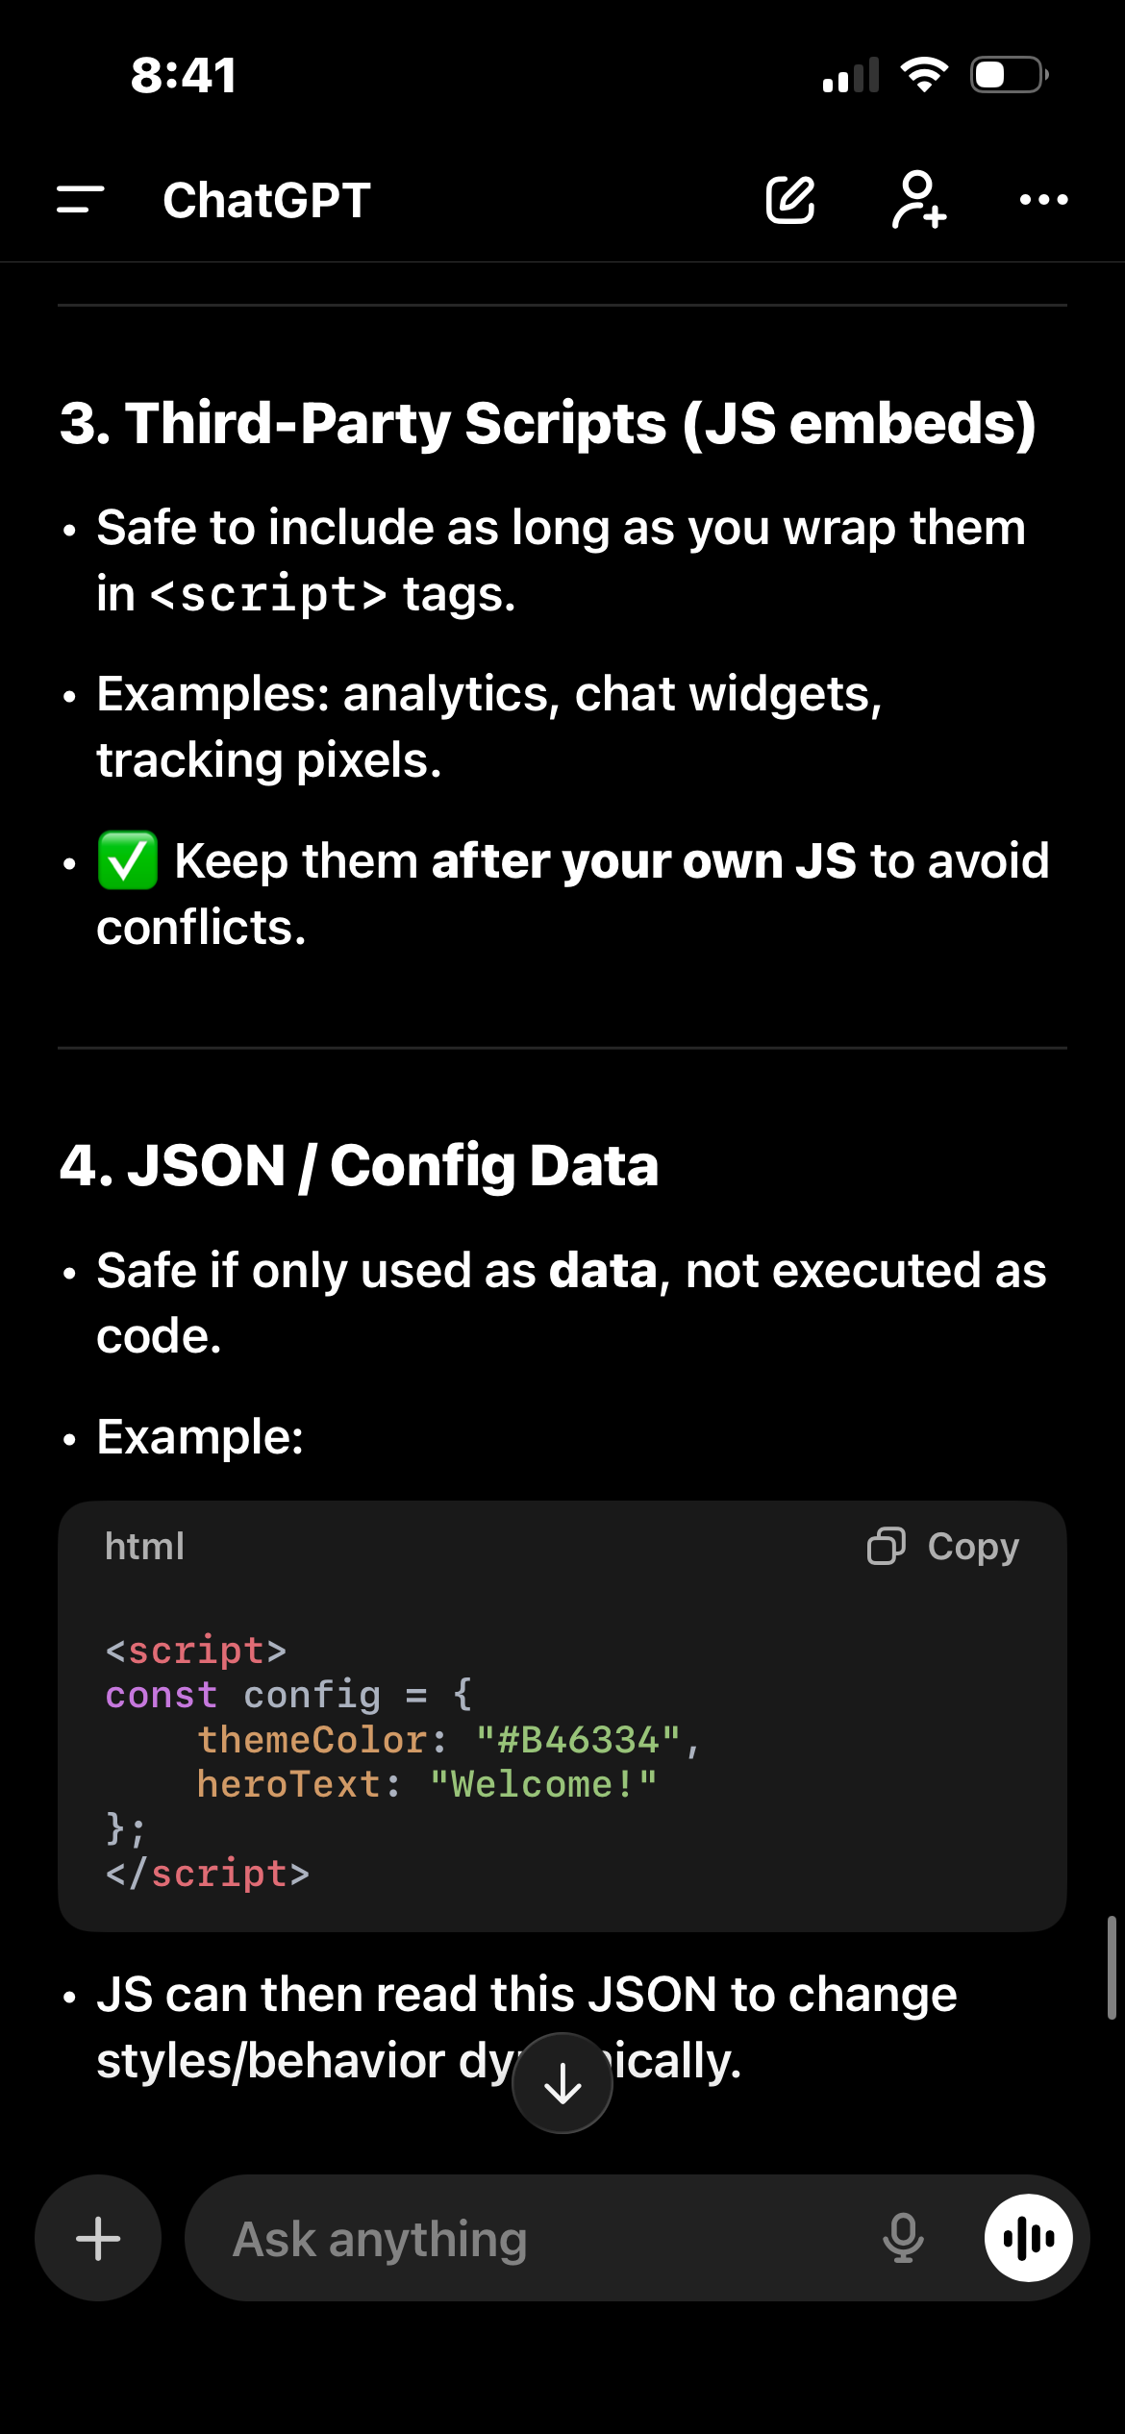
Task: Start voice mode with waveform button
Action: tap(1029, 2238)
